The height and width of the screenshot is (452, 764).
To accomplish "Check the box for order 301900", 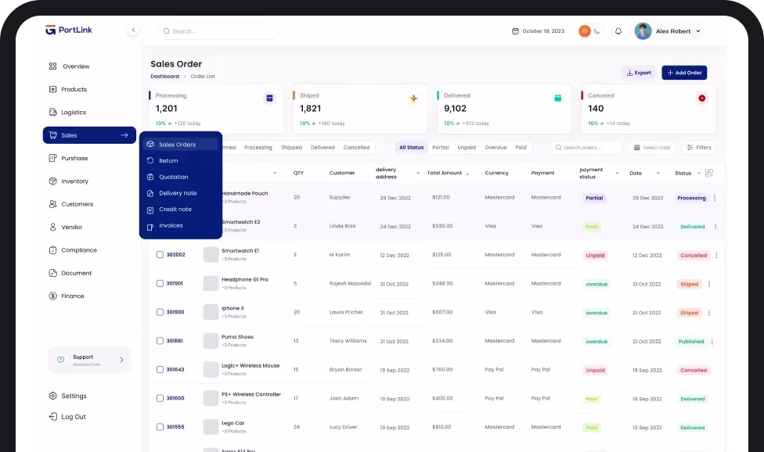I will pyautogui.click(x=160, y=312).
